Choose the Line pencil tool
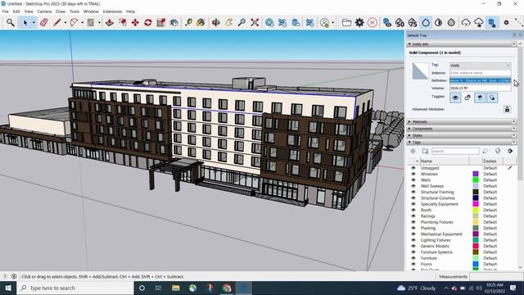 (56, 22)
